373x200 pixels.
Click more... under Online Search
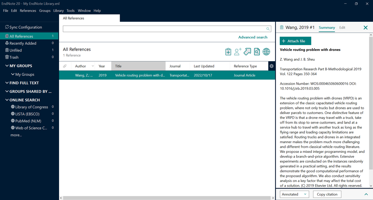tap(16, 135)
